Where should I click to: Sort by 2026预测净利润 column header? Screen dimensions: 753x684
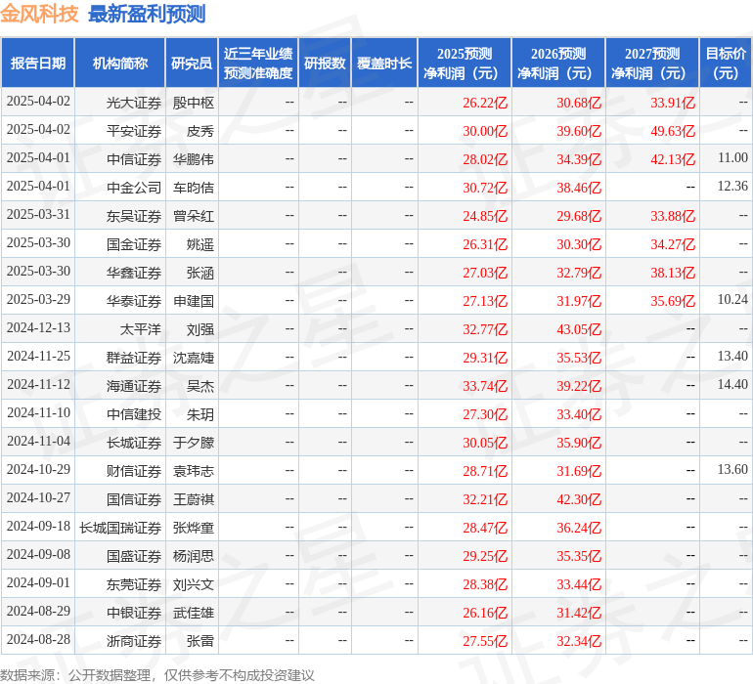[x=558, y=64]
